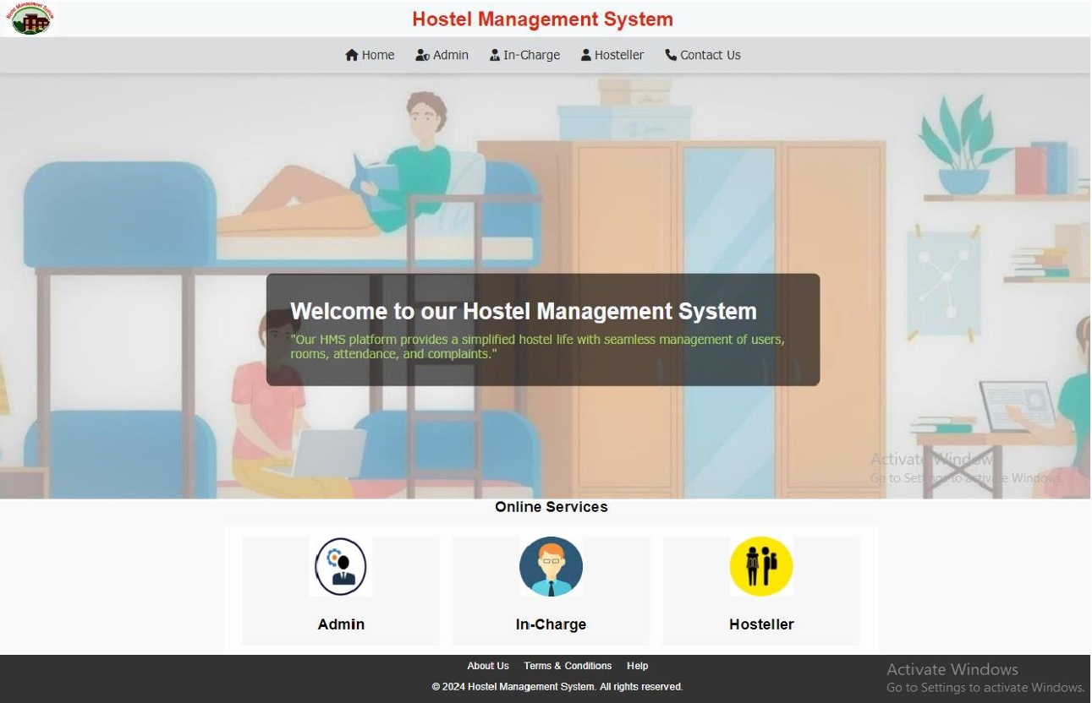Click the house icon beside Home
Image resolution: width=1092 pixels, height=703 pixels.
tap(352, 55)
